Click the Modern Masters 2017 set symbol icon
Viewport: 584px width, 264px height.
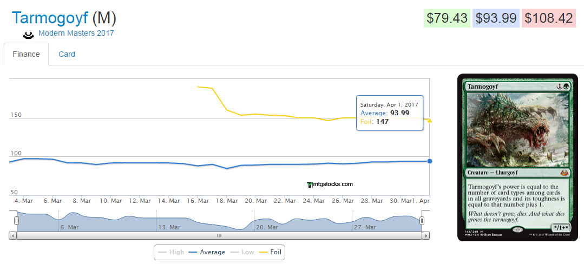point(28,35)
